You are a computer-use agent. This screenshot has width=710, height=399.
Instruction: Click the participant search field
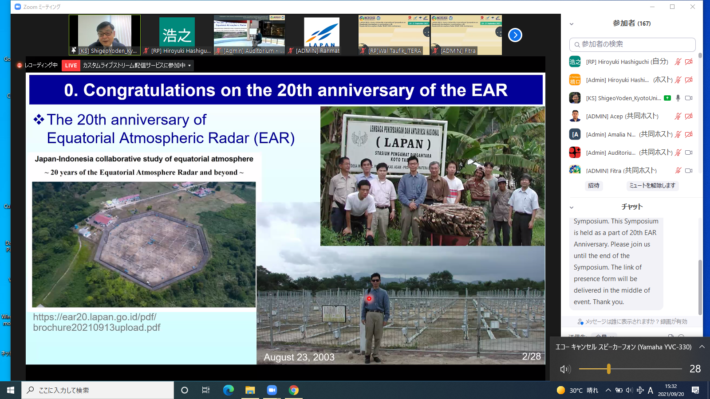coord(632,44)
